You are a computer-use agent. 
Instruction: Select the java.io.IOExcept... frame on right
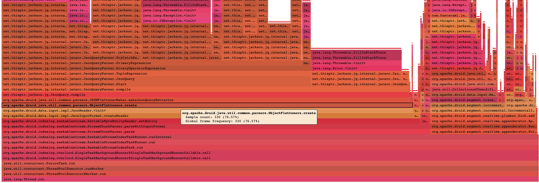pos(450,10)
